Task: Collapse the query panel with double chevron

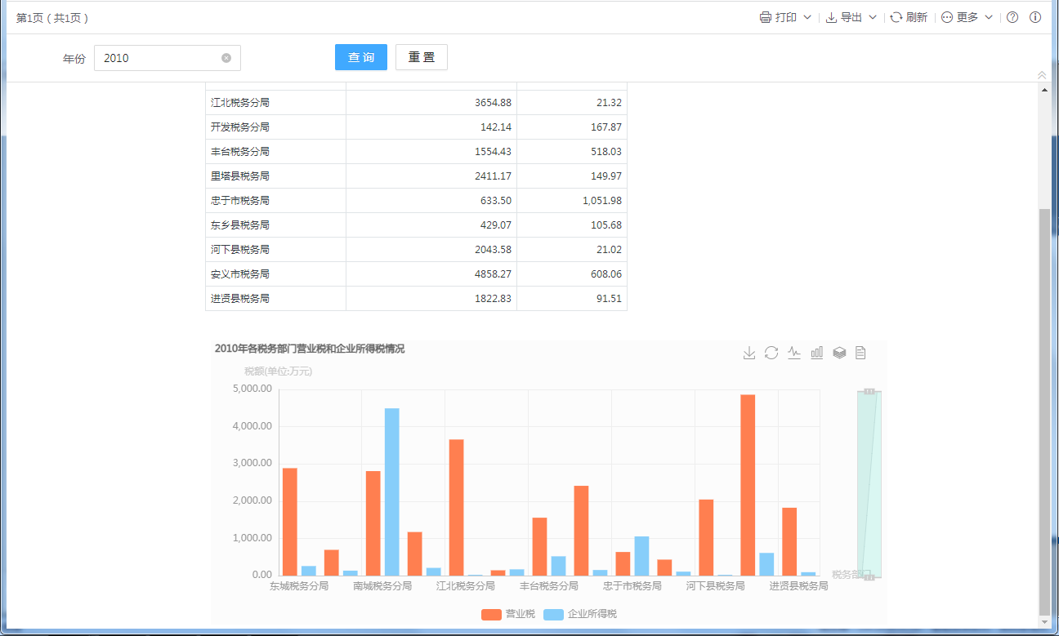Action: pos(1042,75)
